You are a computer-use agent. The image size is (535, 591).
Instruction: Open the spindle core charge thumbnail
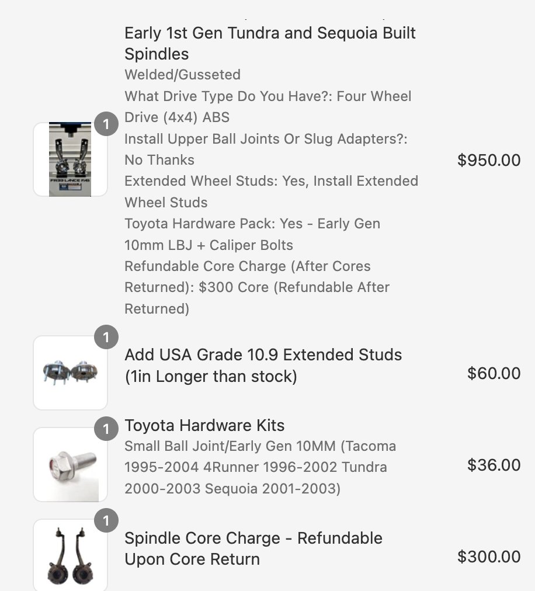[70, 555]
